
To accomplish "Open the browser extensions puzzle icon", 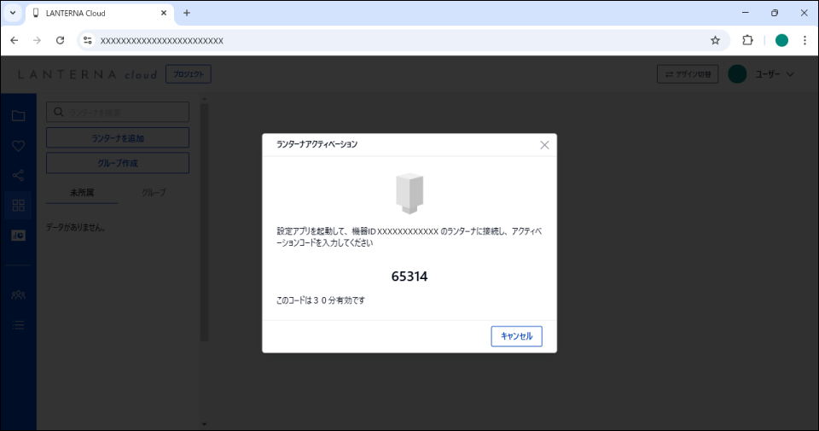I will pos(747,40).
